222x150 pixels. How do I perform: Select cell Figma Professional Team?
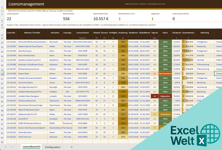pyautogui.click(x=32, y=110)
